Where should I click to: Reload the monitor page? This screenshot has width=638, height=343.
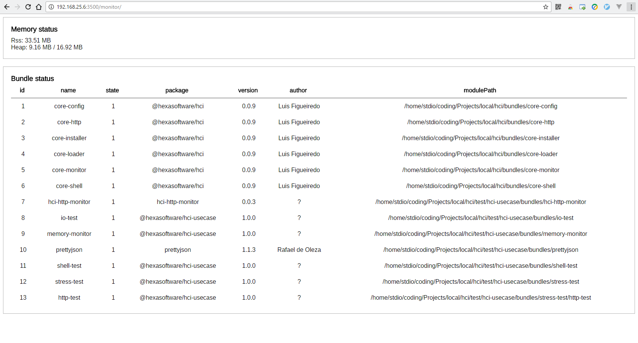(x=28, y=7)
